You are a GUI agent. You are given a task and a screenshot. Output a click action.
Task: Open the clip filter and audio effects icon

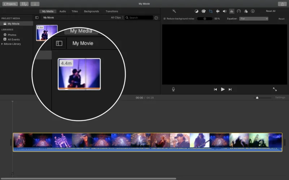click(246, 11)
